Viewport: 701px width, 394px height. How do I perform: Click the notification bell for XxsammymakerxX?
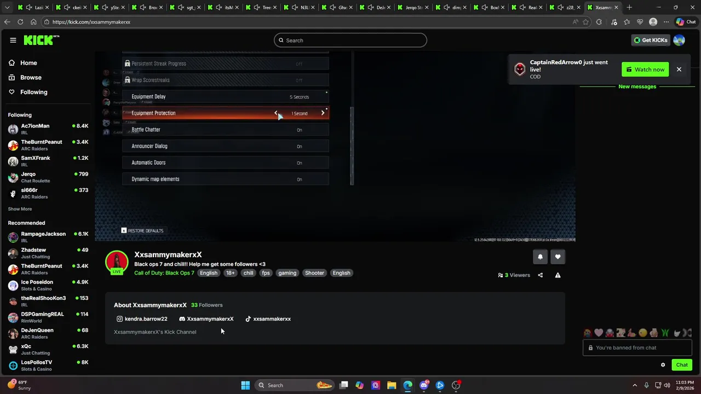(540, 257)
